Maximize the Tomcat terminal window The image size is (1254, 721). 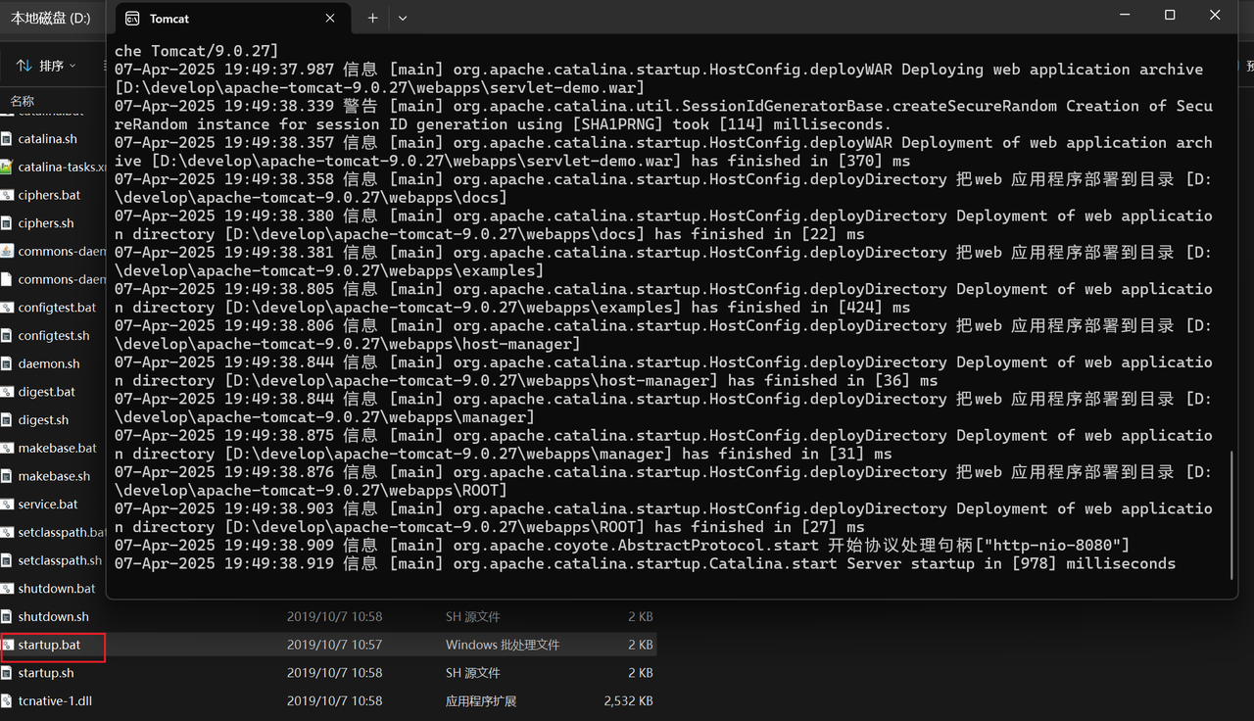[1170, 16]
